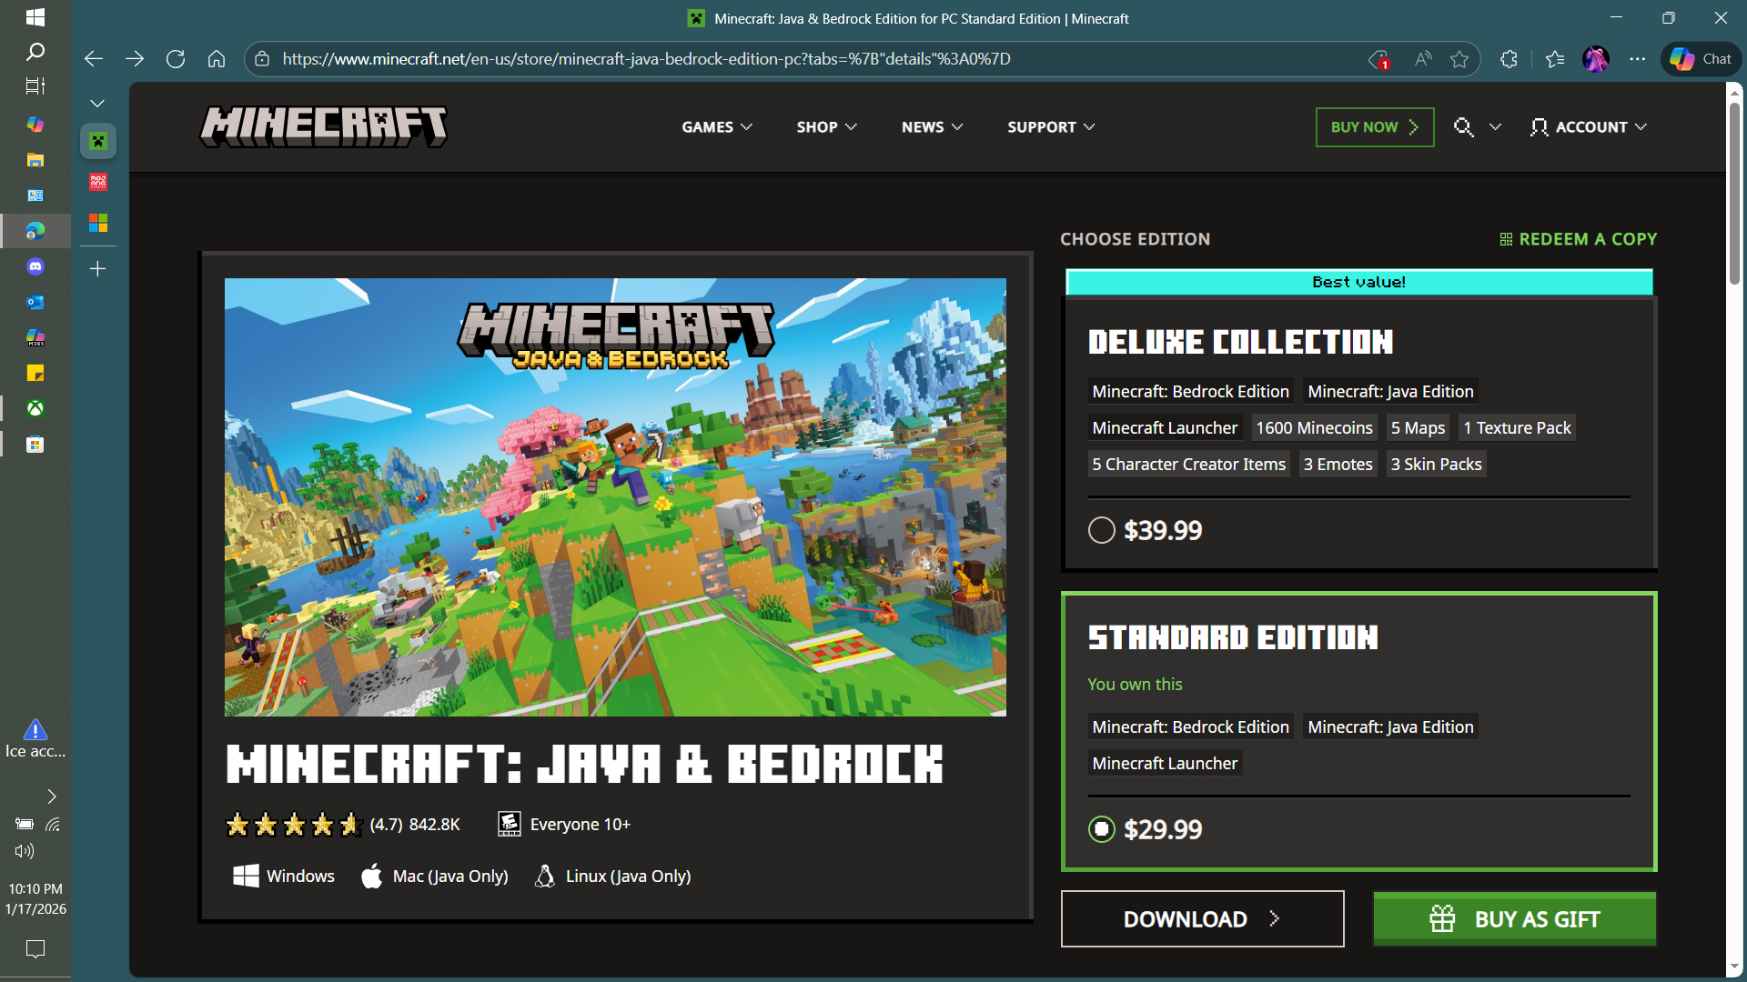Open Discord from the taskbar
This screenshot has width=1747, height=982.
click(35, 266)
